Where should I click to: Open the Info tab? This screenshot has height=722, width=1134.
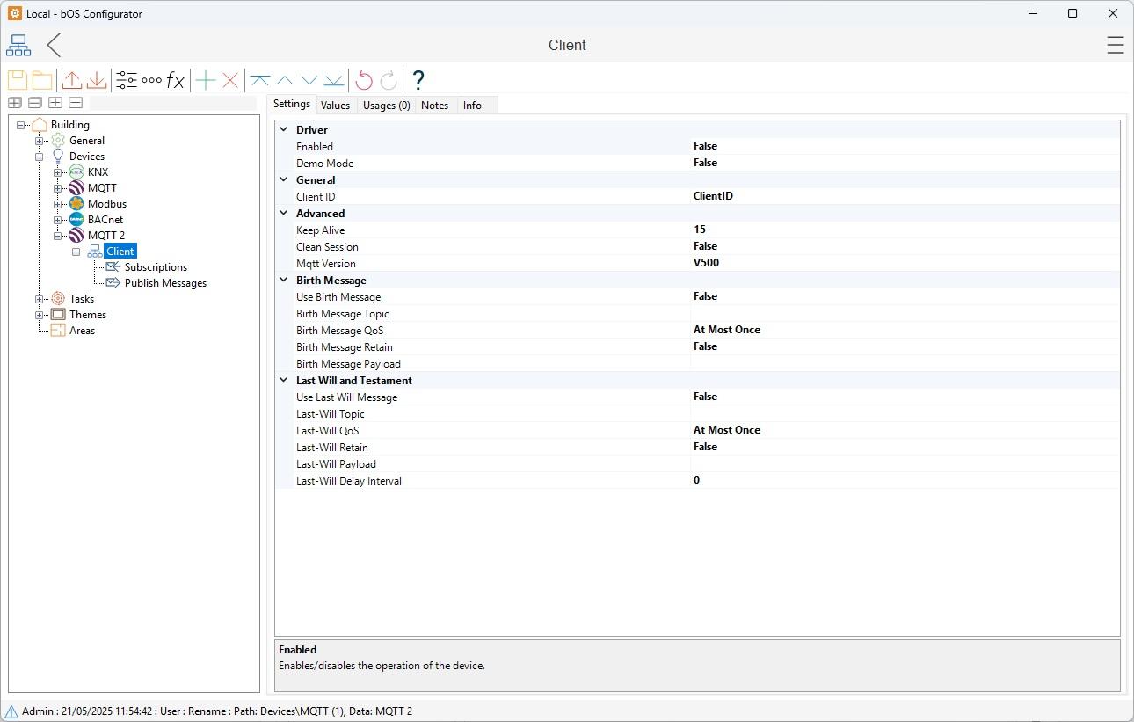click(472, 106)
